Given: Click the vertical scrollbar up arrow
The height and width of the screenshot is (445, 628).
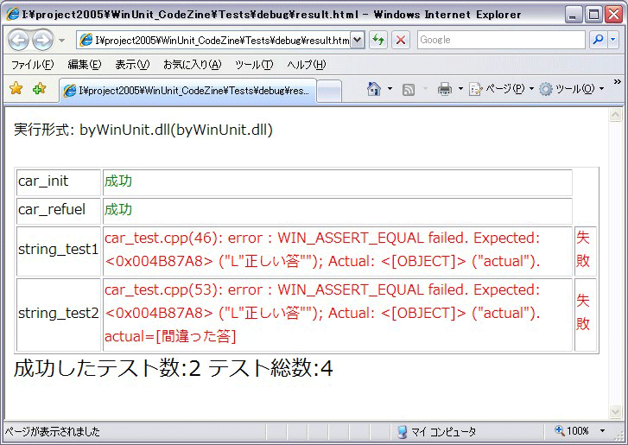Looking at the screenshot, I should click(615, 115).
